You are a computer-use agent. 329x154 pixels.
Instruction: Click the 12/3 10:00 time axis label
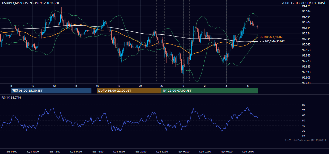point(33,152)
